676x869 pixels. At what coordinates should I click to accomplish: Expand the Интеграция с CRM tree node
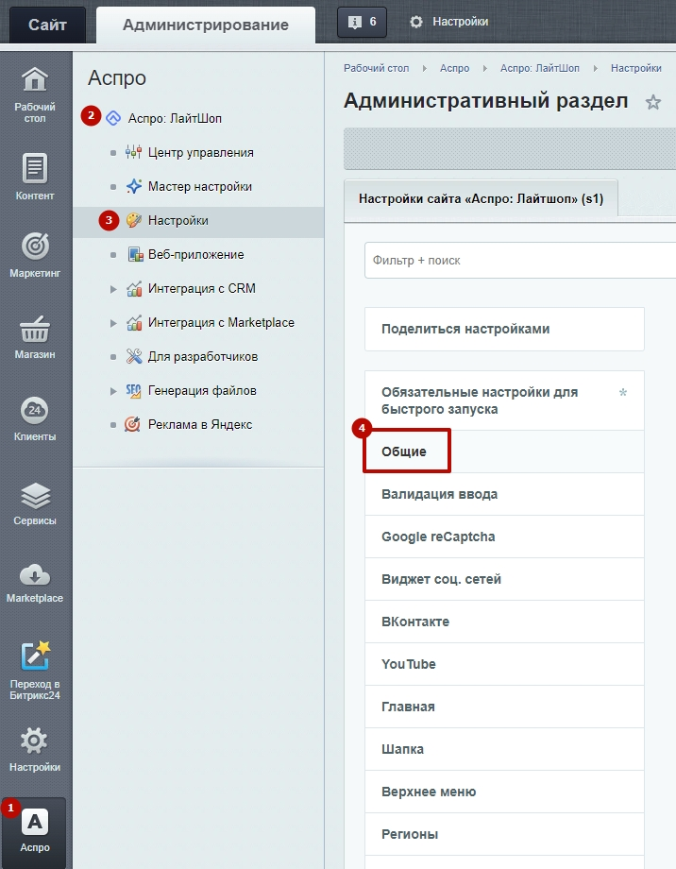tap(113, 289)
